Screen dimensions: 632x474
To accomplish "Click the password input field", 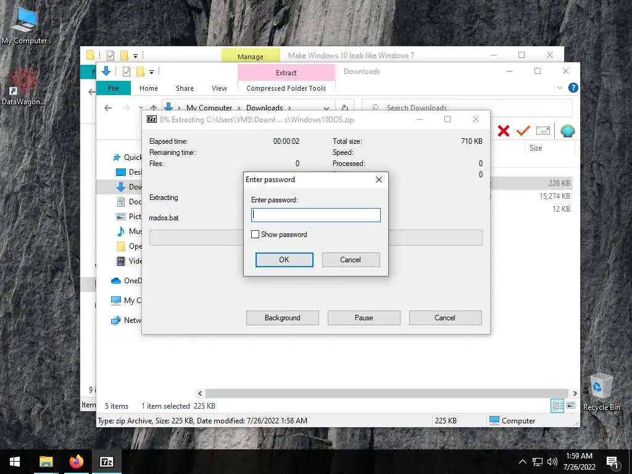I will 315,215.
